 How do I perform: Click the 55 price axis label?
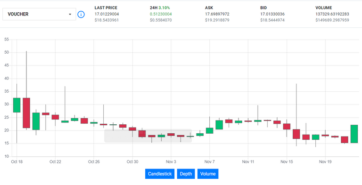click(x=7, y=40)
